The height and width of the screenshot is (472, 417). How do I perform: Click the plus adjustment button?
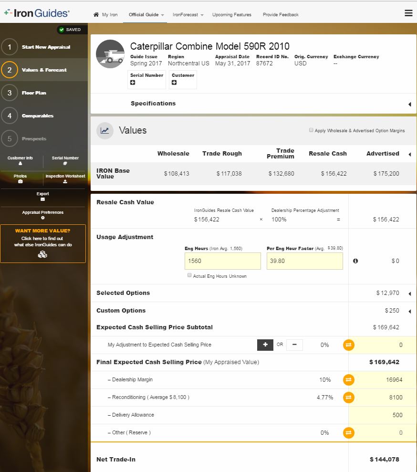pos(265,345)
